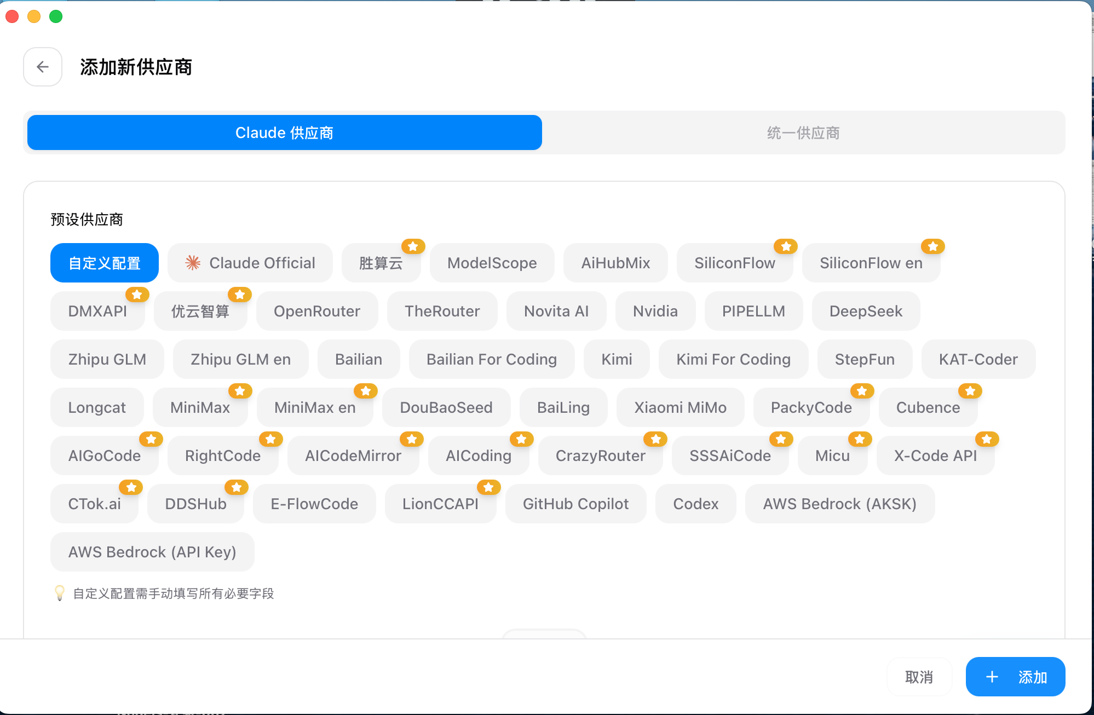The height and width of the screenshot is (715, 1094).
Task: Pick the AICoding preset
Action: [x=479, y=455]
